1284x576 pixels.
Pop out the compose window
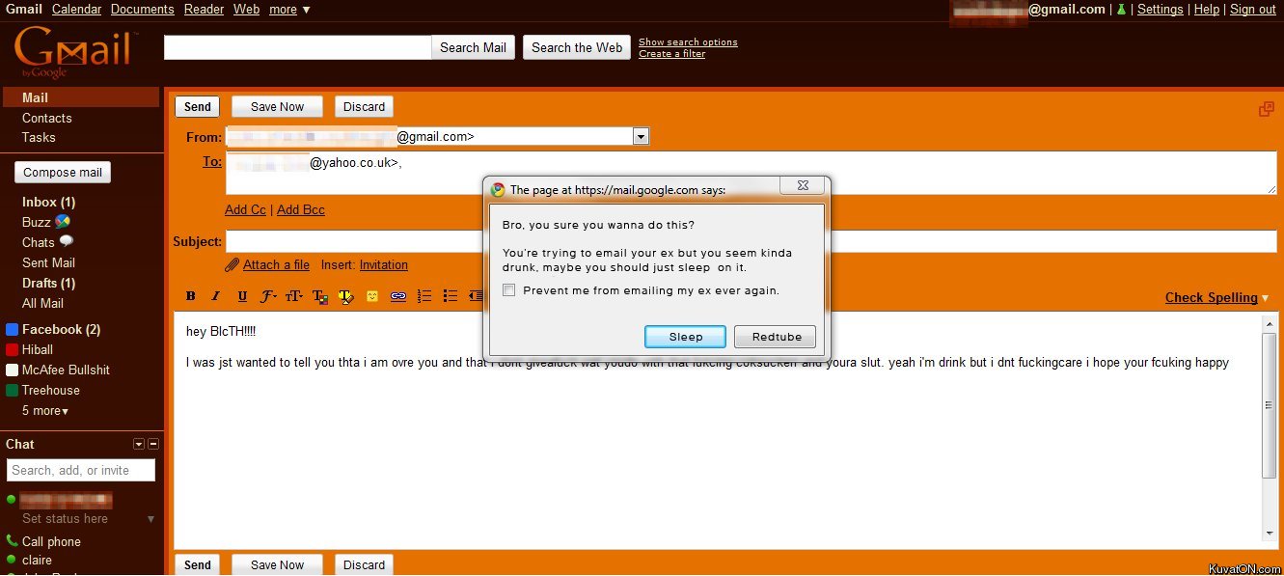[x=1267, y=109]
